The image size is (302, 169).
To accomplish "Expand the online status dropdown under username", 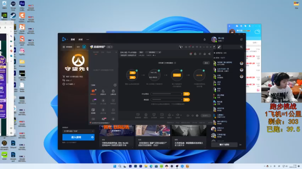I will pos(221,41).
